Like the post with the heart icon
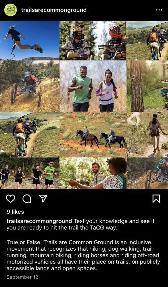 point(11,199)
